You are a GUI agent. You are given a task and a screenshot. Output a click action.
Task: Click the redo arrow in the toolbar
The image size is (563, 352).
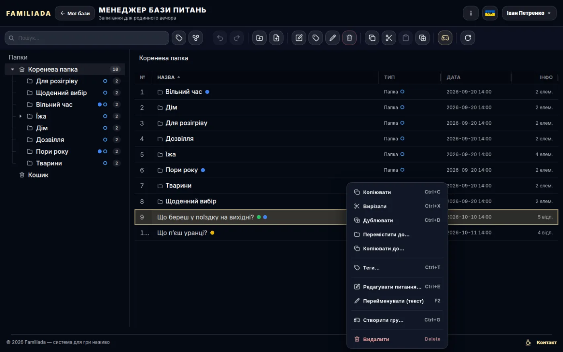[237, 38]
